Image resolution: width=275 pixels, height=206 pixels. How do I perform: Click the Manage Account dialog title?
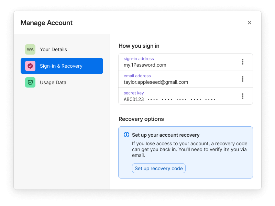tap(46, 23)
